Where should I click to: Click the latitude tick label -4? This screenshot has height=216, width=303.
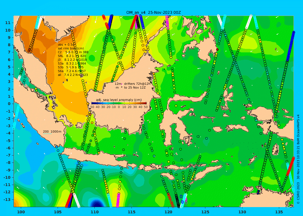(8, 133)
